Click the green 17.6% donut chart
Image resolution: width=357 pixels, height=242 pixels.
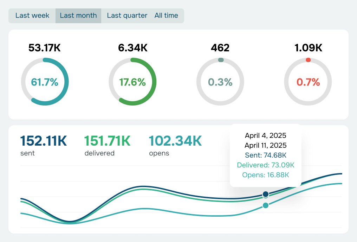[x=133, y=81]
